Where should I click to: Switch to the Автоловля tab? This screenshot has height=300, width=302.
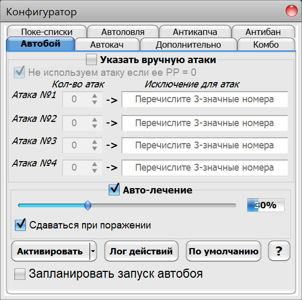(x=123, y=31)
